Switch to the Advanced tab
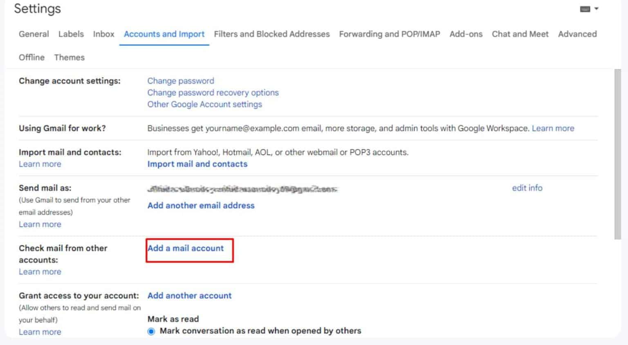The height and width of the screenshot is (345, 628). pos(577,34)
